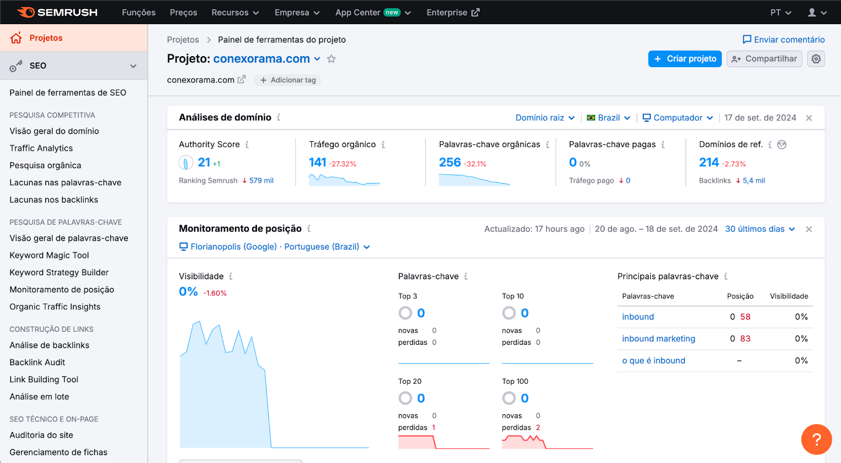The width and height of the screenshot is (841, 463).
Task: Open Traffic Analytics in sidebar
Action: [x=41, y=149]
